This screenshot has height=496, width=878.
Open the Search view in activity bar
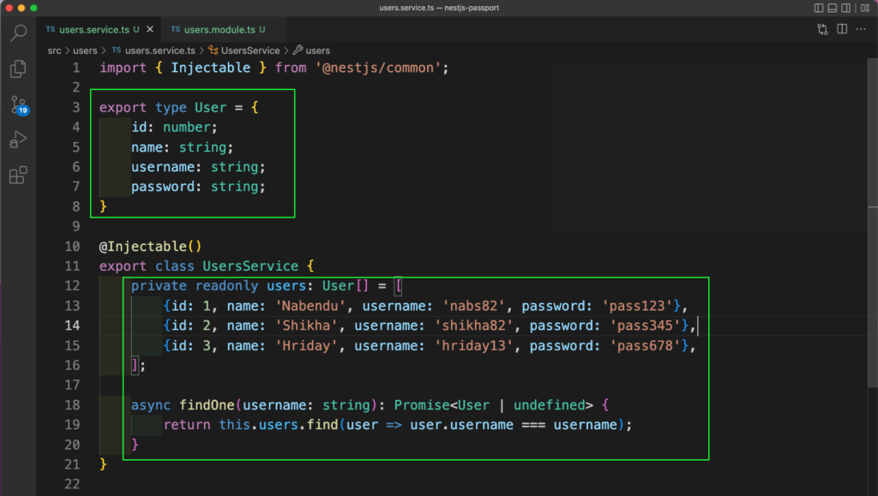(x=18, y=34)
